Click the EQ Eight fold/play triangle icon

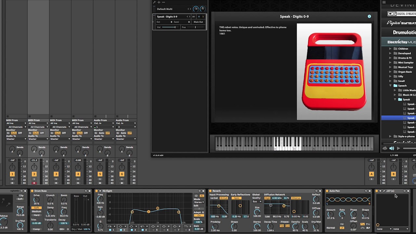click(x=100, y=191)
